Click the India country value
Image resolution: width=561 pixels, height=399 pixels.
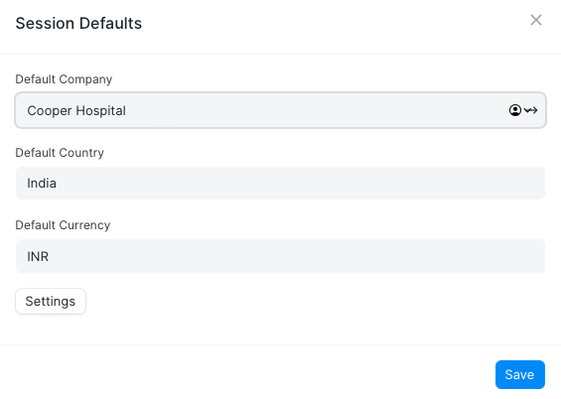(42, 184)
